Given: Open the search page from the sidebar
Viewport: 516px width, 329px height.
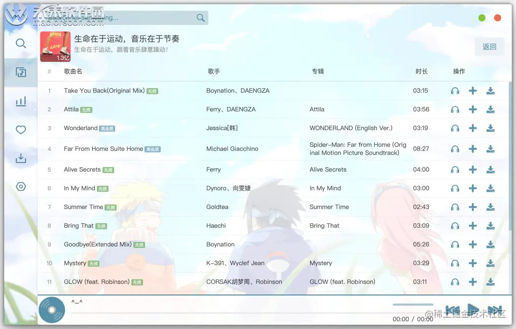Looking at the screenshot, I should (x=21, y=44).
